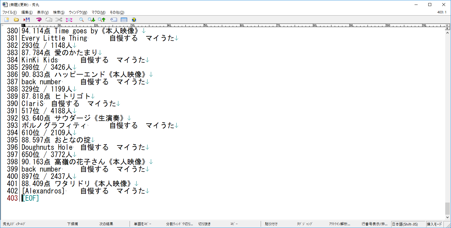The width and height of the screenshot is (451, 228).
Task: Click the line '897位 / 2437人'
Action: pos(47,176)
